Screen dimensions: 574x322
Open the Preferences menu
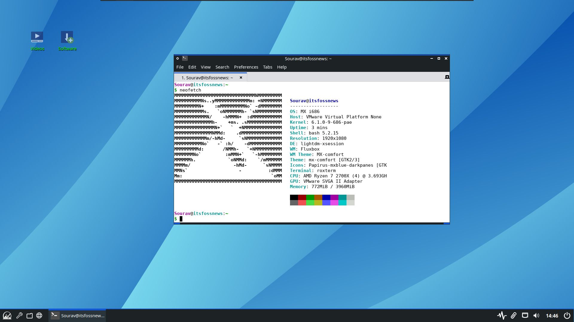tap(246, 67)
